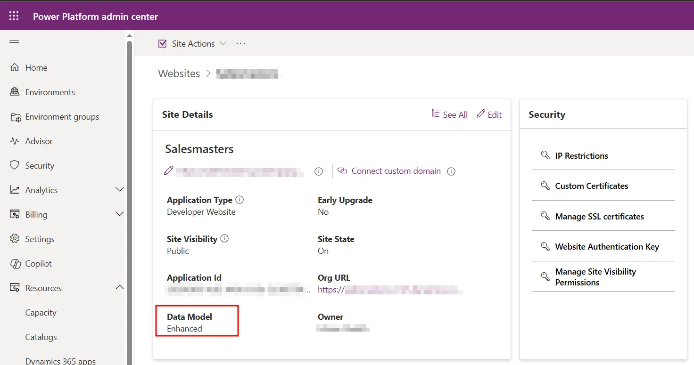This screenshot has width=694, height=365.
Task: Open Manage SSL certificates
Action: click(x=600, y=216)
